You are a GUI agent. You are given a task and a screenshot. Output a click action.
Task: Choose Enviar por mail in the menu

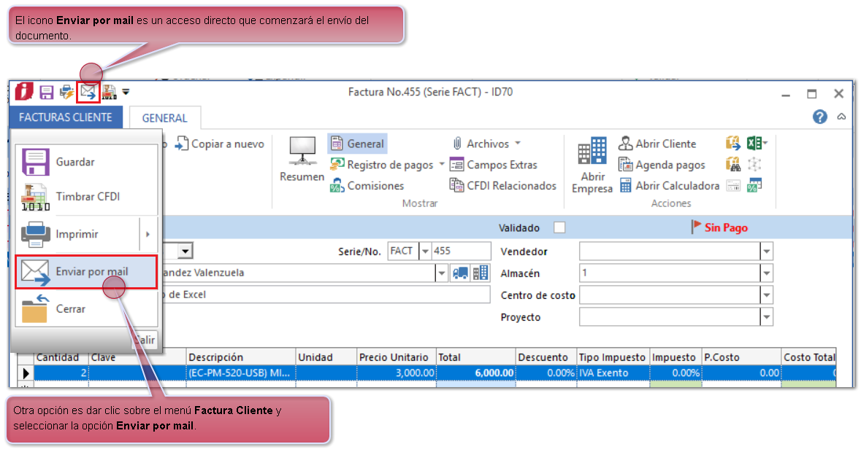86,272
